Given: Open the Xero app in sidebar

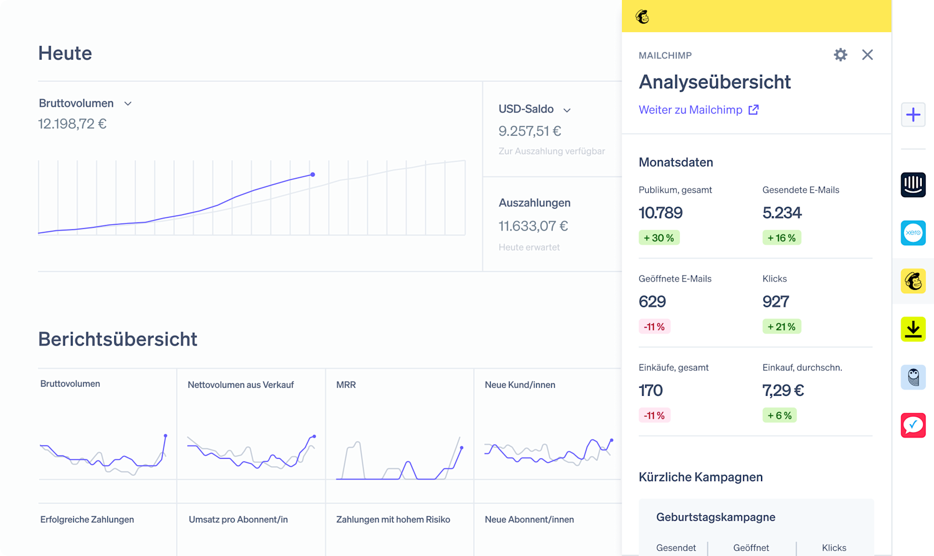Looking at the screenshot, I should coord(913,233).
